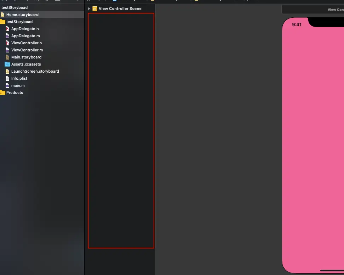Select the View Controller title bar on canvas
The width and height of the screenshot is (344, 275).
coord(313,10)
